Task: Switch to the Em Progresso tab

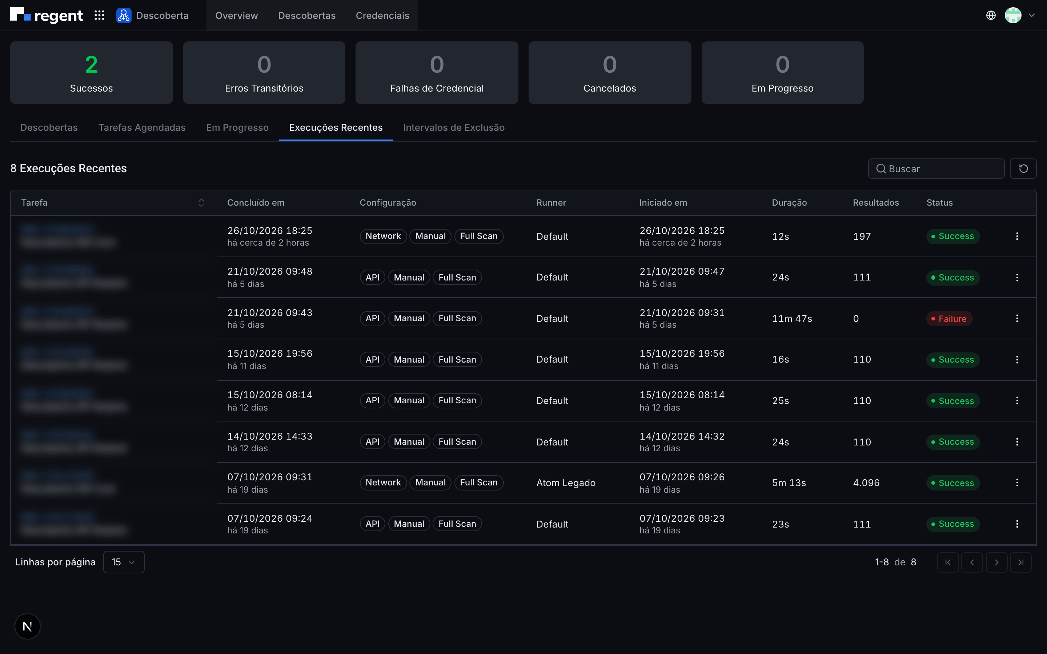Action: (237, 128)
